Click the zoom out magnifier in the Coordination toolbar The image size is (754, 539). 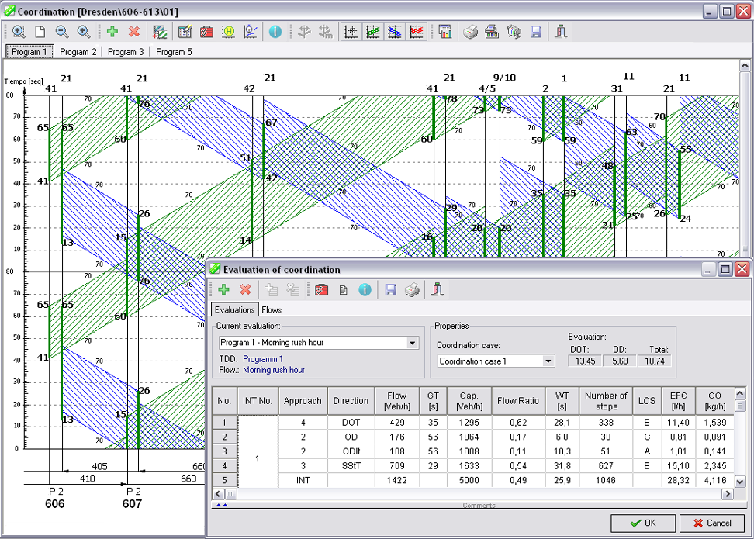point(61,32)
